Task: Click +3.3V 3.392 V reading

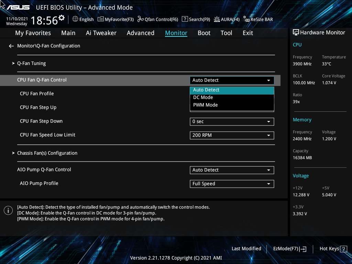Action: 300,214
